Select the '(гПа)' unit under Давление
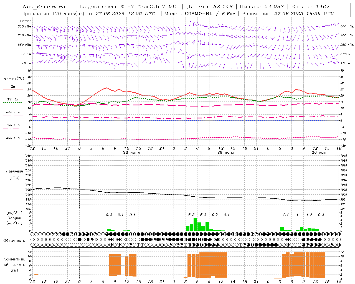The height and width of the screenshot is (284, 355). pyautogui.click(x=14, y=177)
